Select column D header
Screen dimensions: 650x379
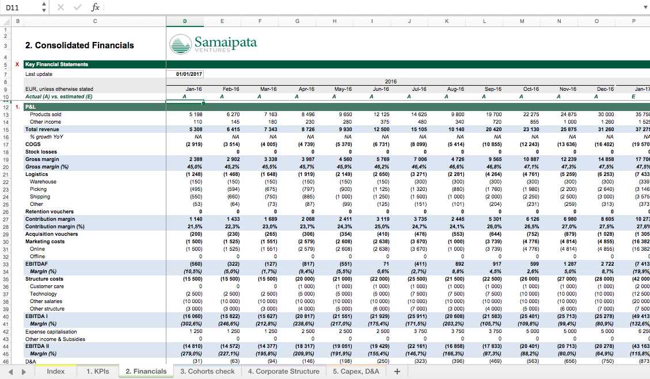coord(185,21)
